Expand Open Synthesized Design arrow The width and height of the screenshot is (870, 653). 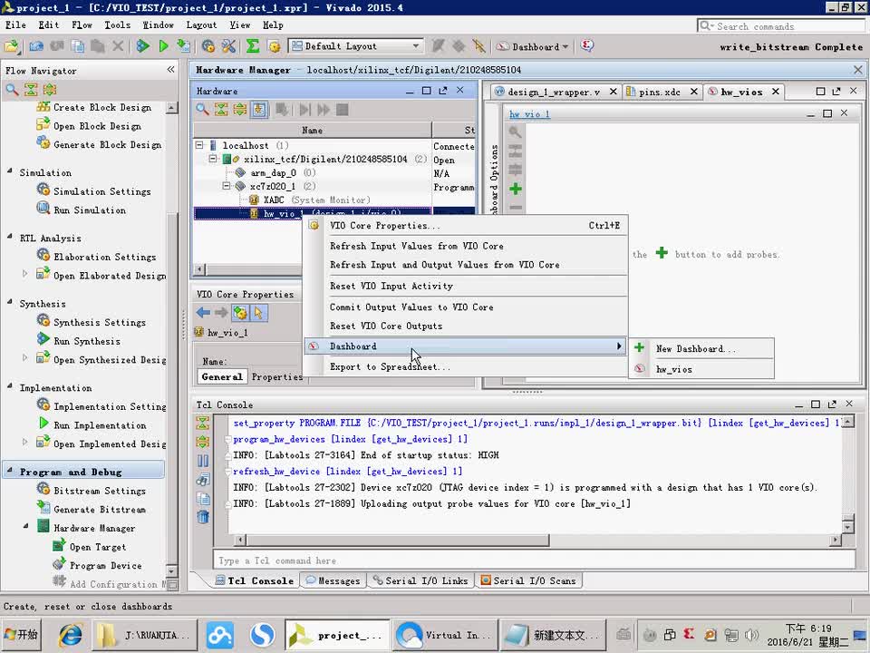coord(24,357)
